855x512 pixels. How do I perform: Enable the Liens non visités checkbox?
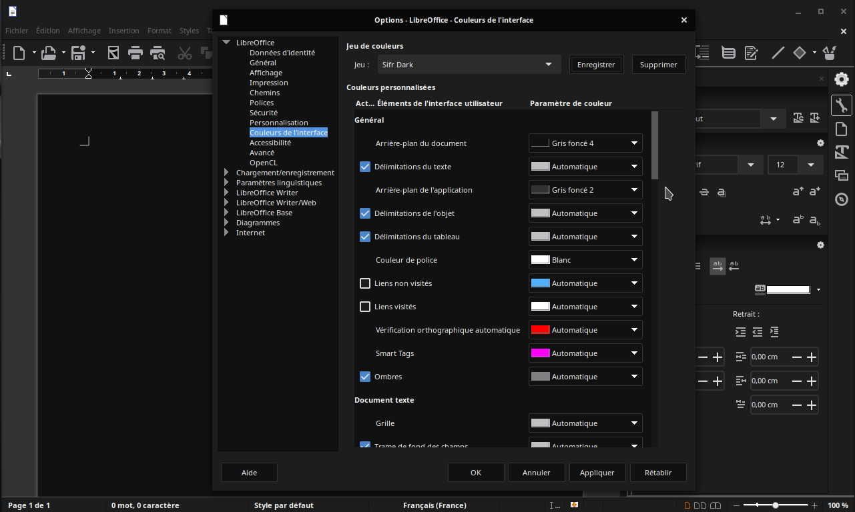[x=365, y=283]
